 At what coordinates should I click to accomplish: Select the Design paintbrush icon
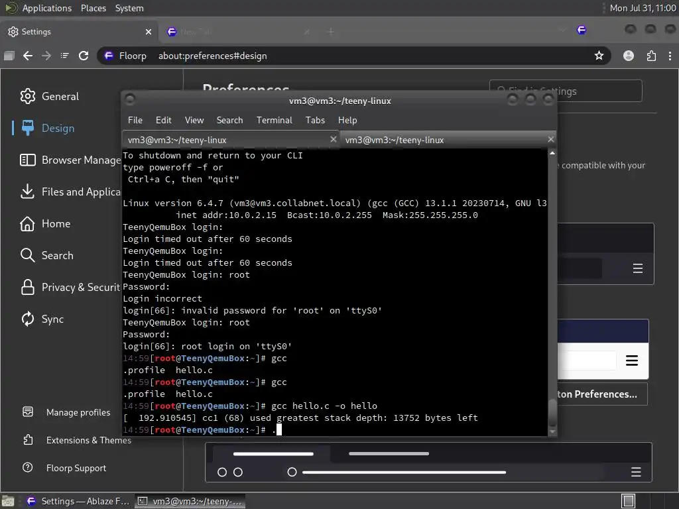(x=28, y=128)
